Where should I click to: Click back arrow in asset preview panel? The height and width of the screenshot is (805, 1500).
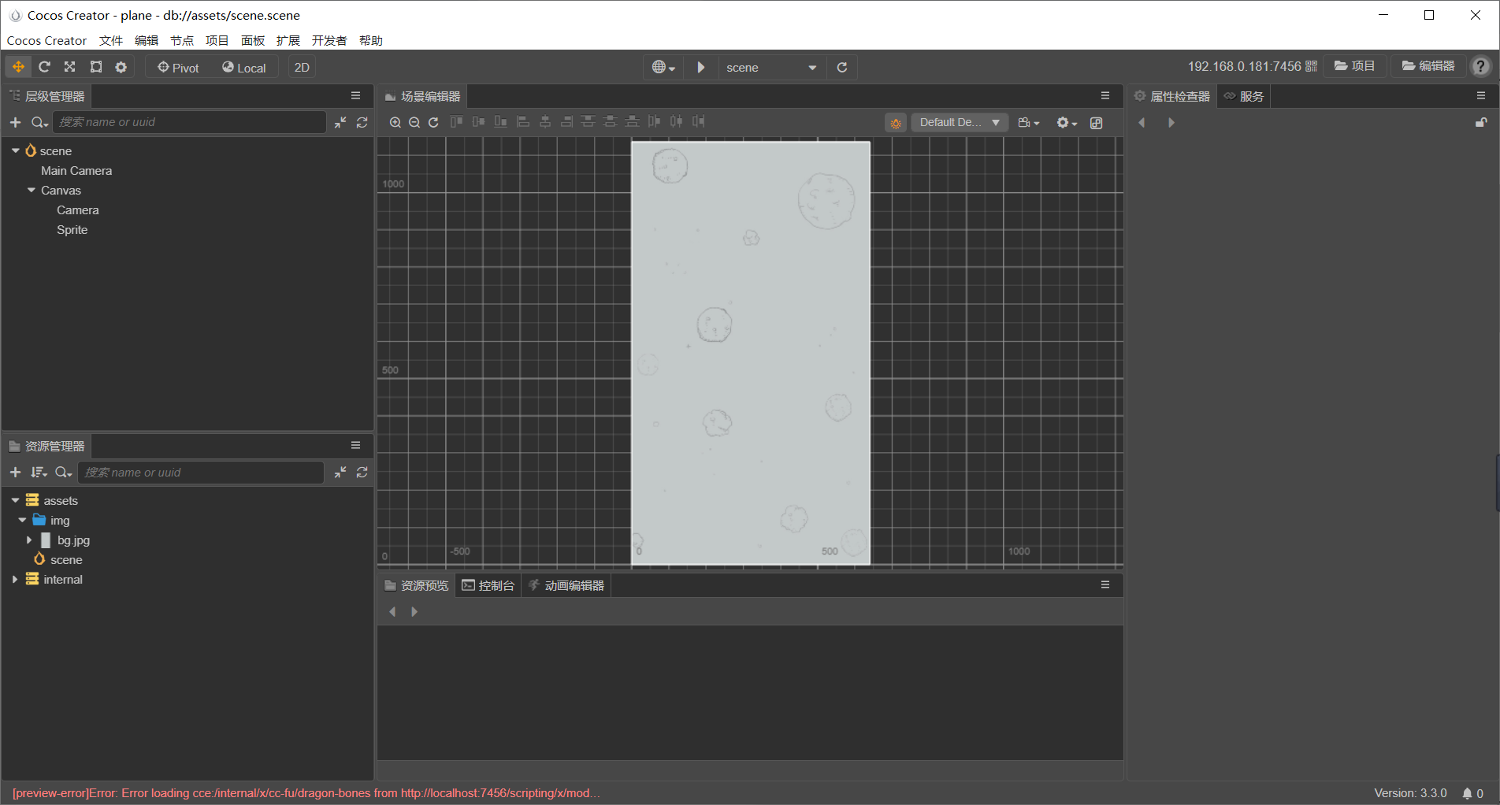(x=392, y=612)
